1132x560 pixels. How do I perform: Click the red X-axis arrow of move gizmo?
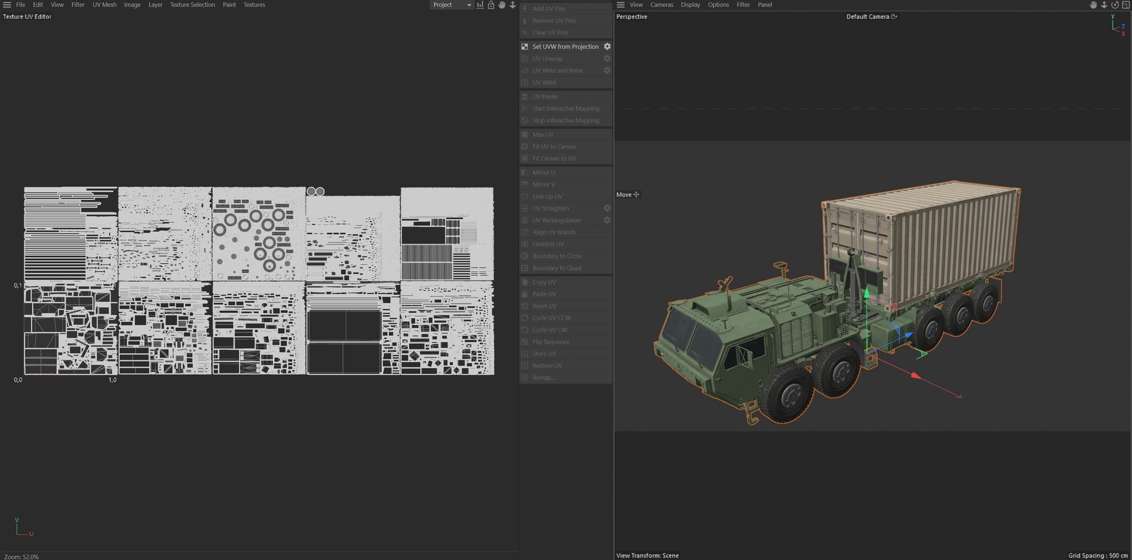click(916, 375)
